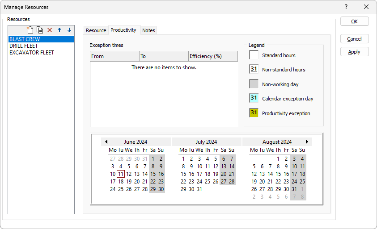Switch to the Notes tab

click(x=148, y=30)
